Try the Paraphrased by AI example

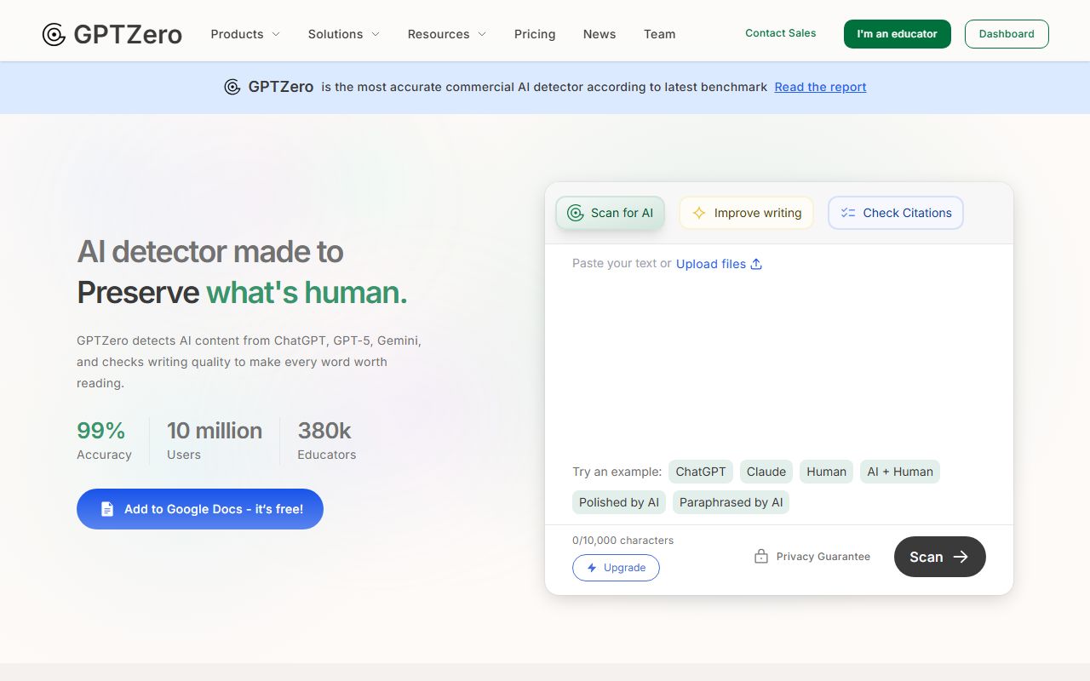(x=731, y=502)
